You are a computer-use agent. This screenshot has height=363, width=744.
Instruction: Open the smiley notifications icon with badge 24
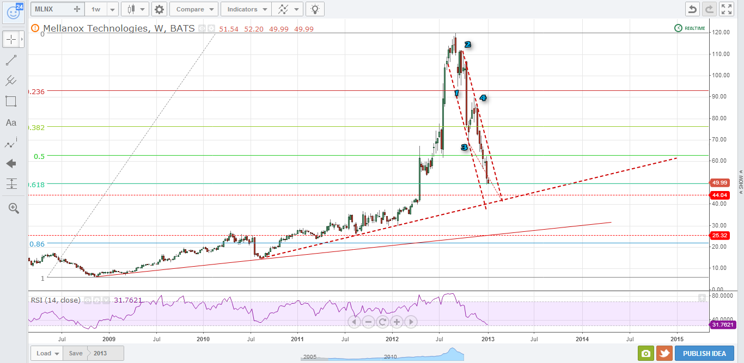coord(13,12)
